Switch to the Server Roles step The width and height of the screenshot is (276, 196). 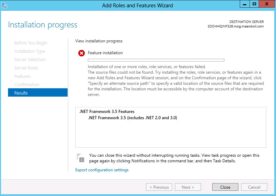coord(26,68)
